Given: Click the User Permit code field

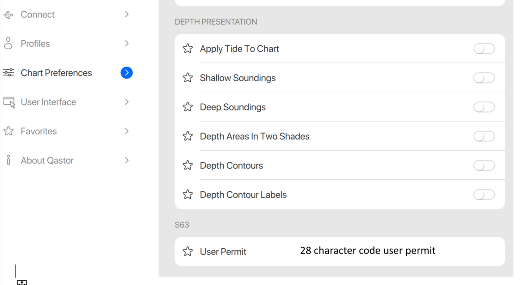Looking at the screenshot, I should [x=368, y=251].
